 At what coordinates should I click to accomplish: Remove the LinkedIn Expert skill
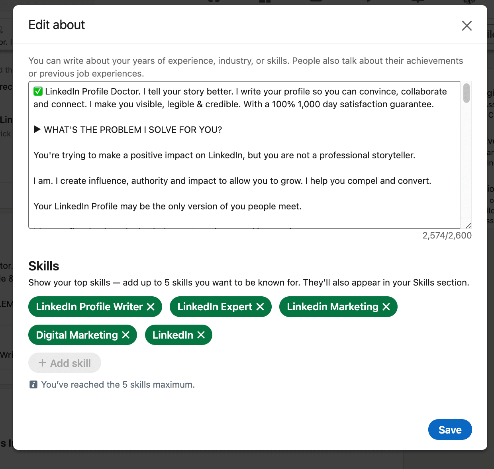coord(260,307)
